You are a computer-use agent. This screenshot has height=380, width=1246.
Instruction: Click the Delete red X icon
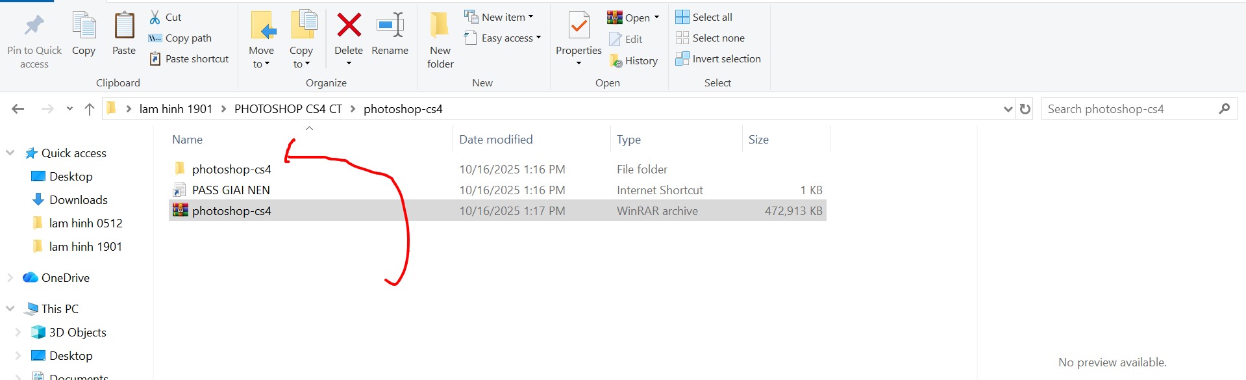349,26
